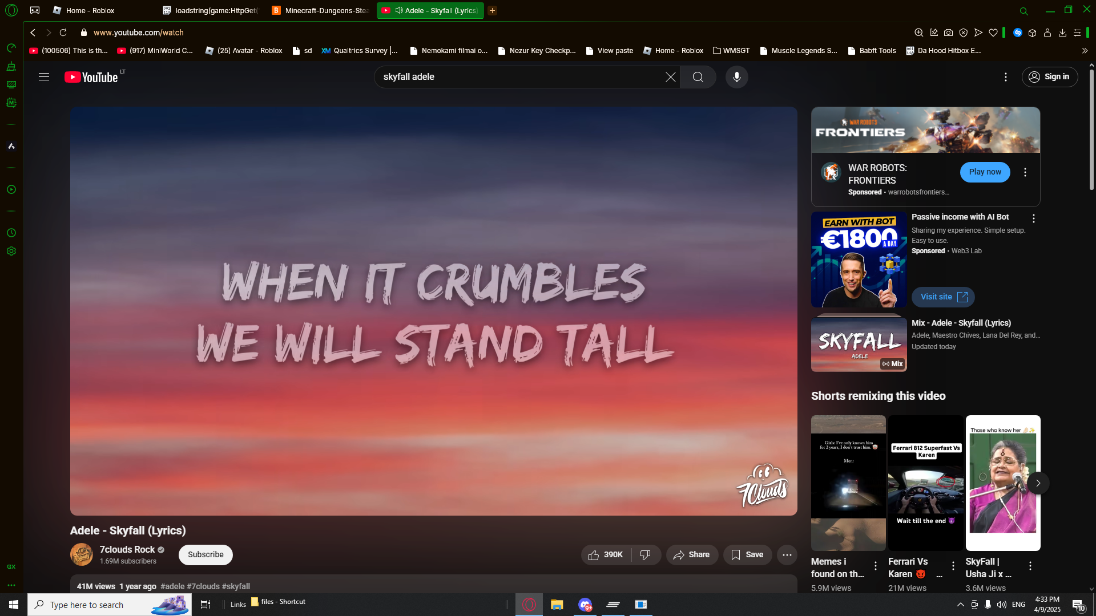Image resolution: width=1096 pixels, height=616 pixels.
Task: Click the magnifier search button
Action: (698, 77)
